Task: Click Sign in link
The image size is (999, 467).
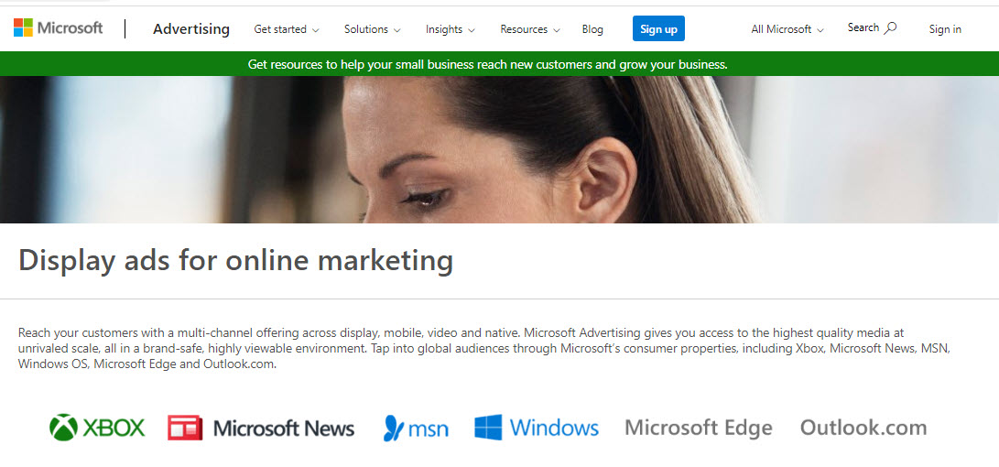Action: [945, 29]
